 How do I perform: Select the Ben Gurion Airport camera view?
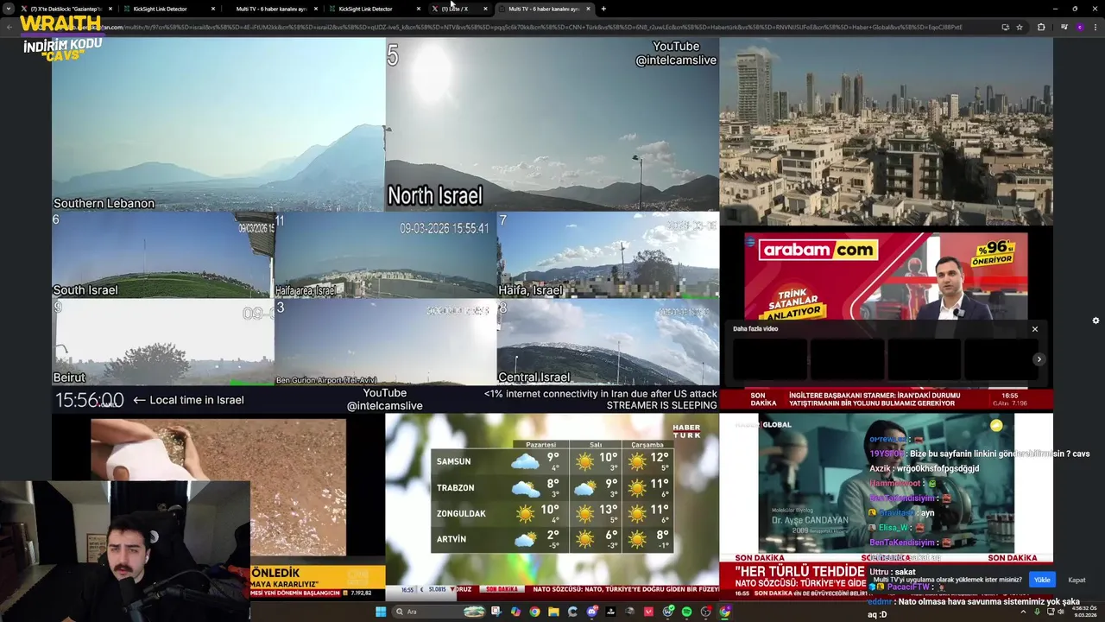click(386, 342)
